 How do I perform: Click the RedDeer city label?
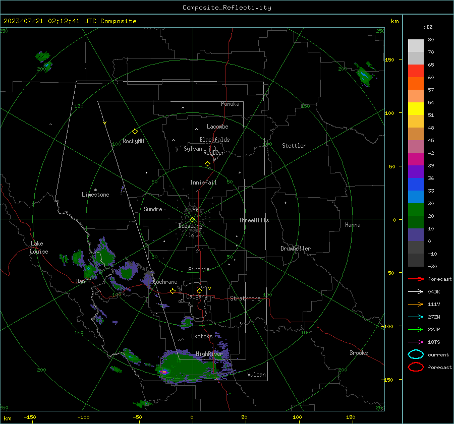point(214,153)
